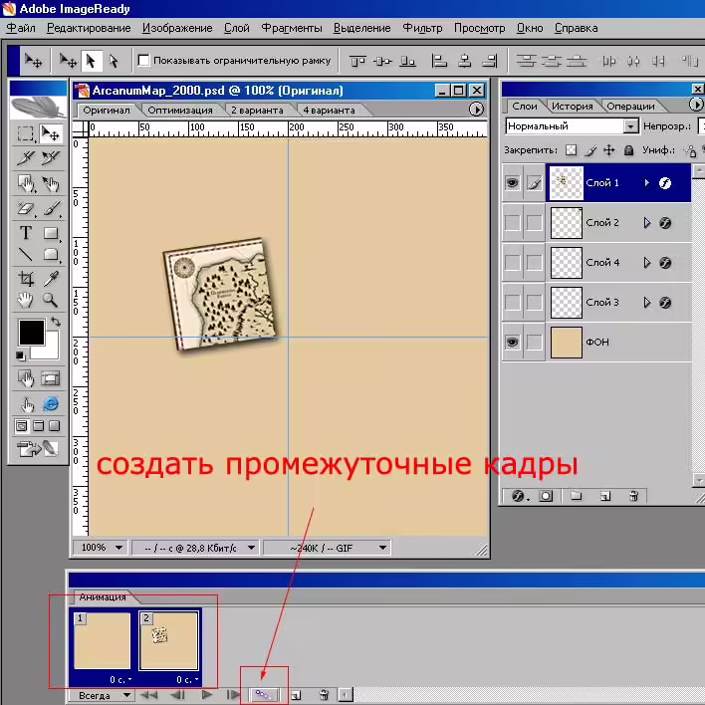Reset to default colors icon

pyautogui.click(x=20, y=355)
